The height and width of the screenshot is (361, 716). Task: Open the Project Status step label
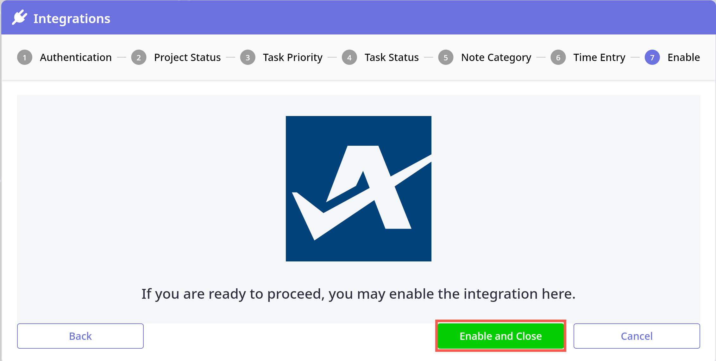tap(187, 58)
